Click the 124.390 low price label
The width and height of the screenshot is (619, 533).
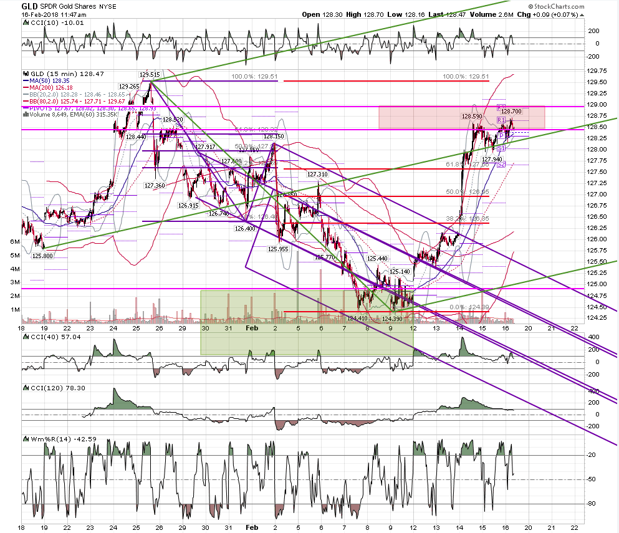pyautogui.click(x=392, y=319)
